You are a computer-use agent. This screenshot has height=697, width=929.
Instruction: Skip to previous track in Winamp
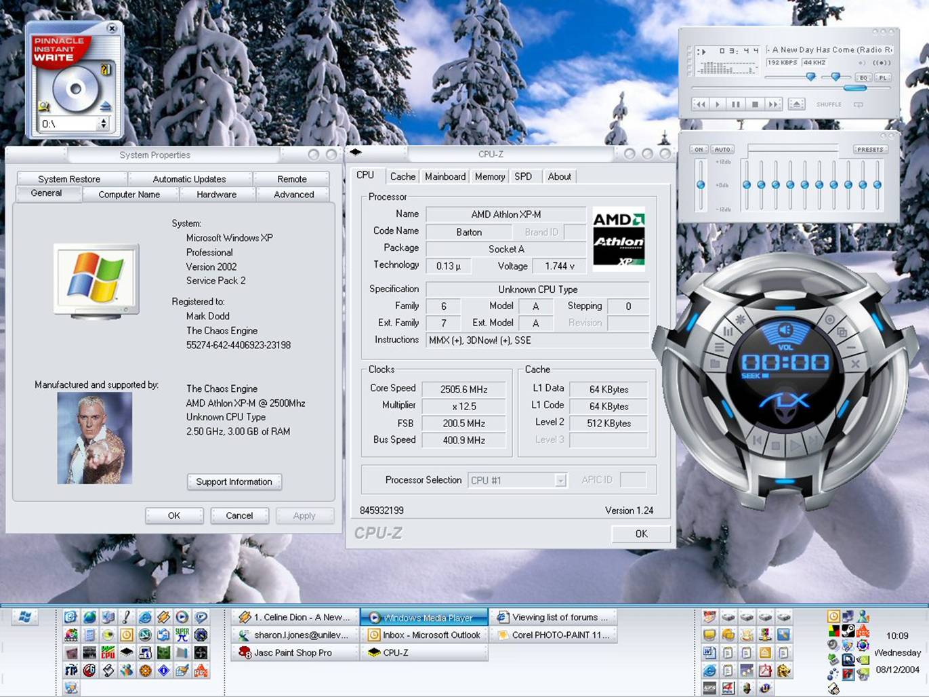click(701, 104)
